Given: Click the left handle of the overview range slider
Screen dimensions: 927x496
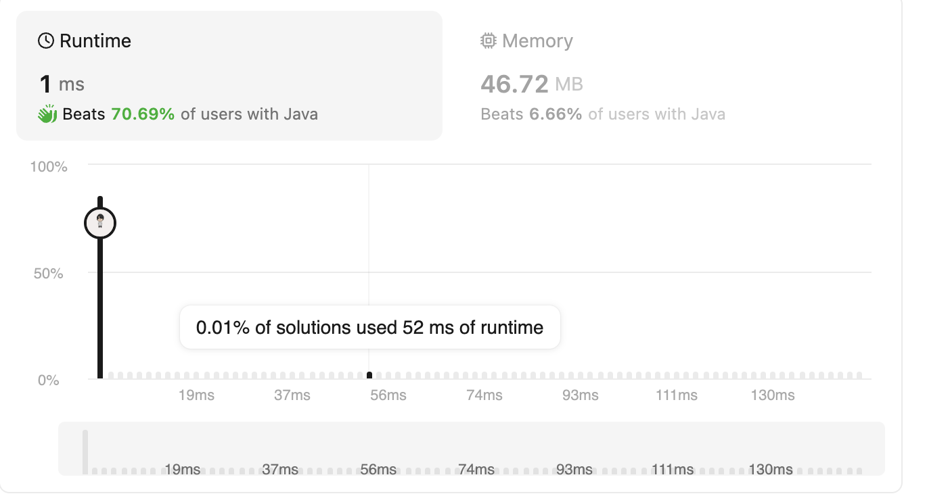Looking at the screenshot, I should (x=85, y=451).
